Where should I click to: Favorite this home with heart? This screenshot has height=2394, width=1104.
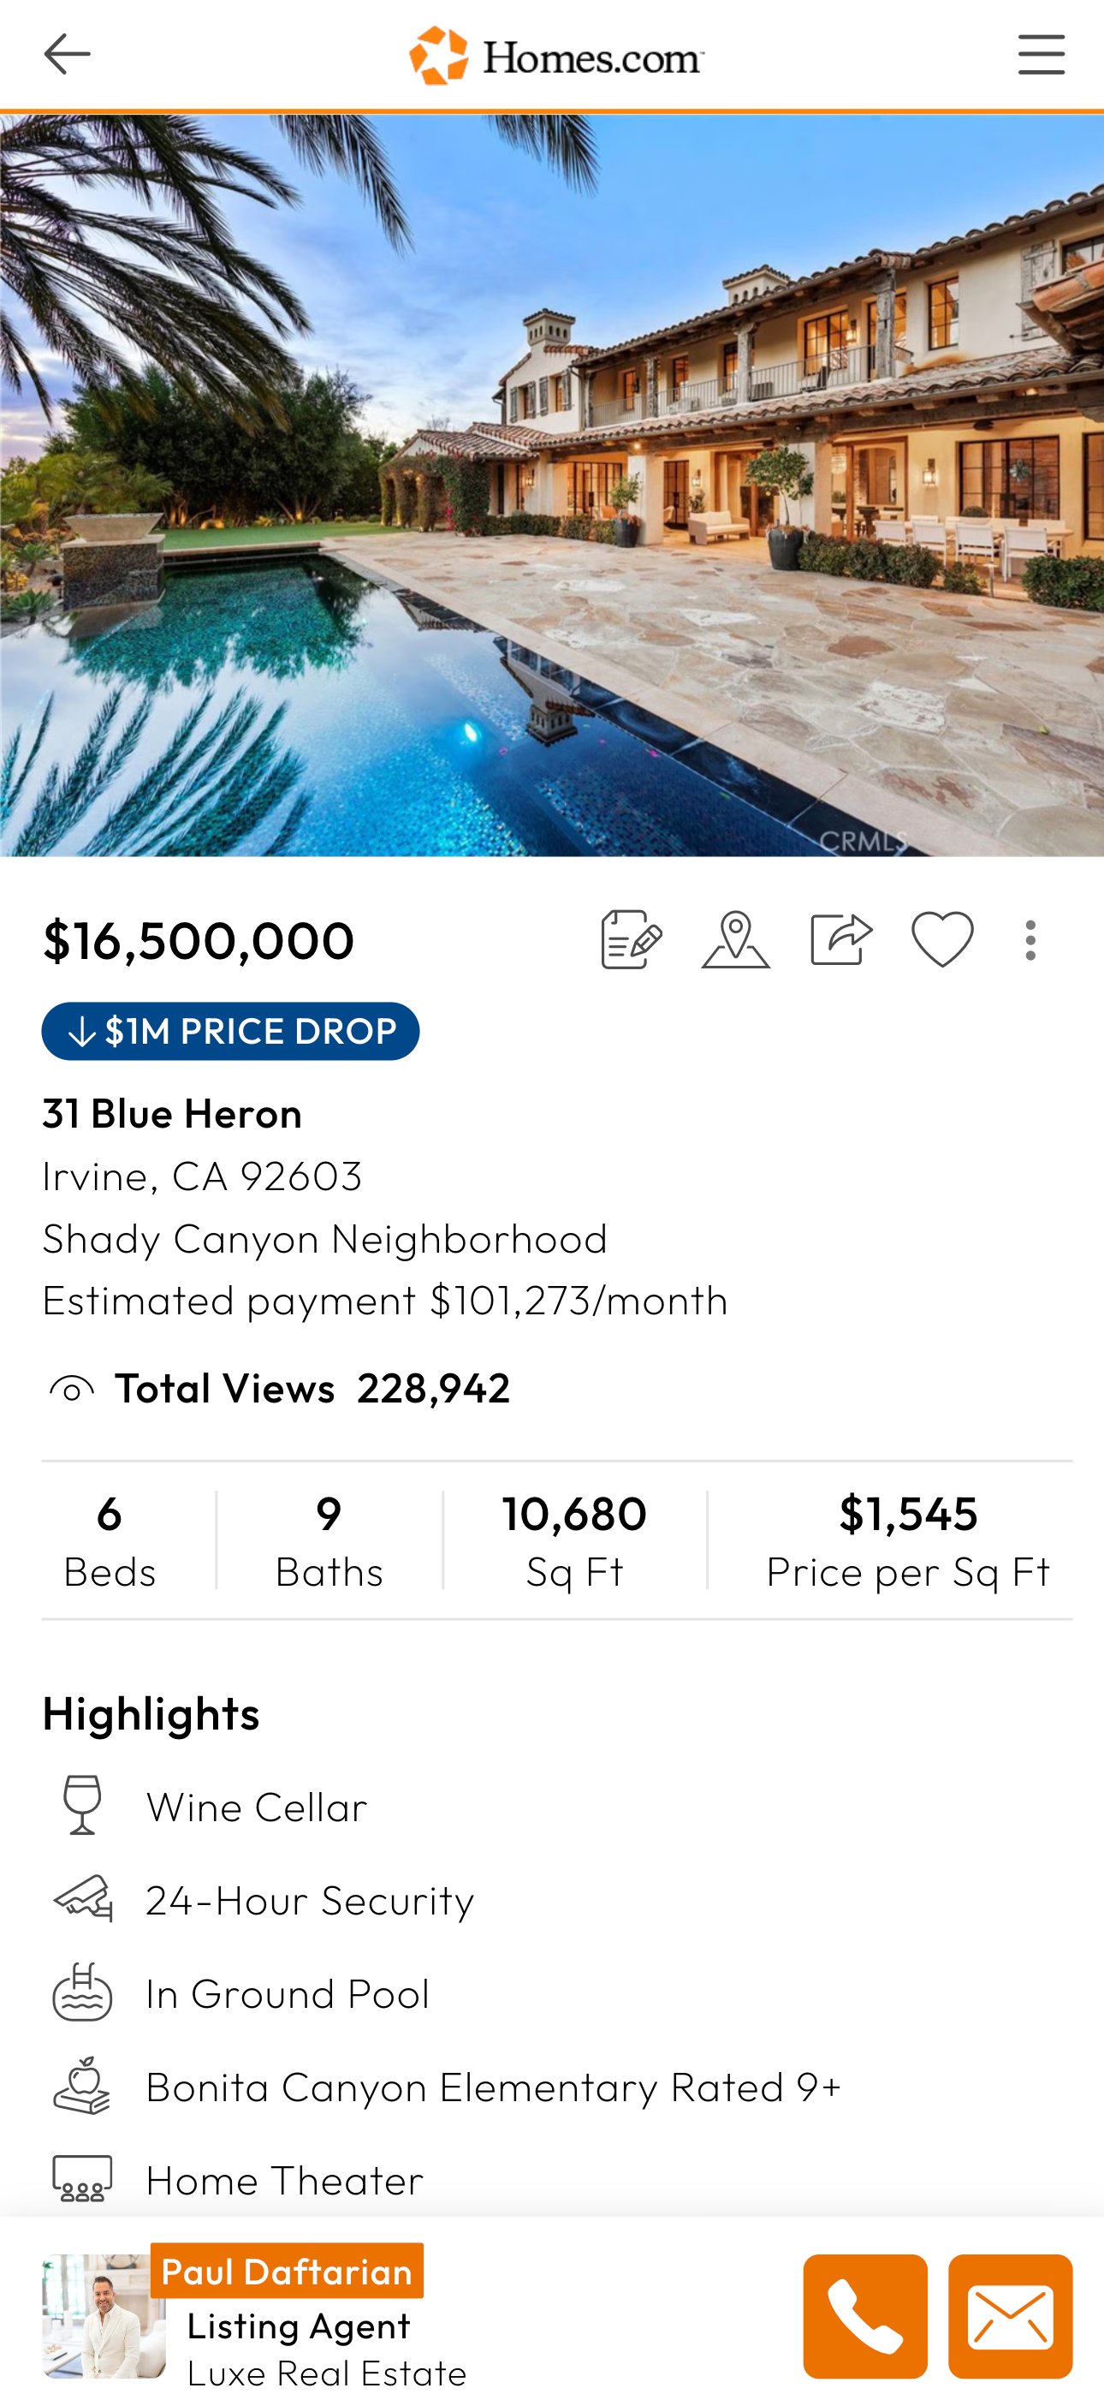[x=942, y=939]
